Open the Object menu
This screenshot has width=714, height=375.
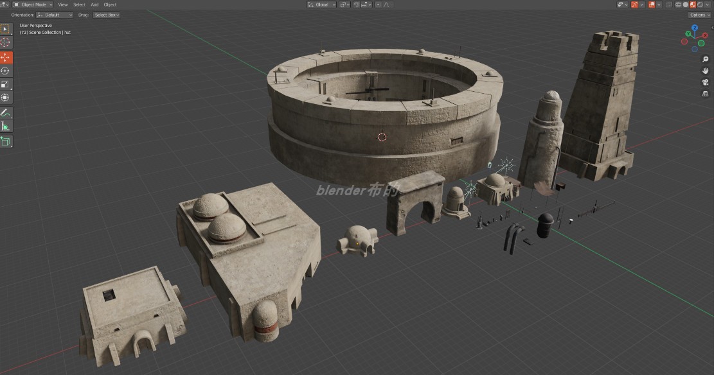pyautogui.click(x=110, y=4)
